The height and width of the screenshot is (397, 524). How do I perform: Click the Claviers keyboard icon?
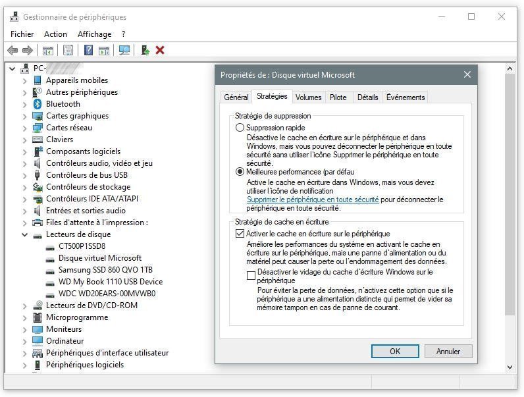coord(38,140)
